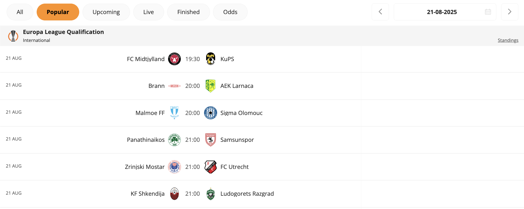Click the 21-08-2025 date field
Image resolution: width=524 pixels, height=209 pixels.
(445, 12)
